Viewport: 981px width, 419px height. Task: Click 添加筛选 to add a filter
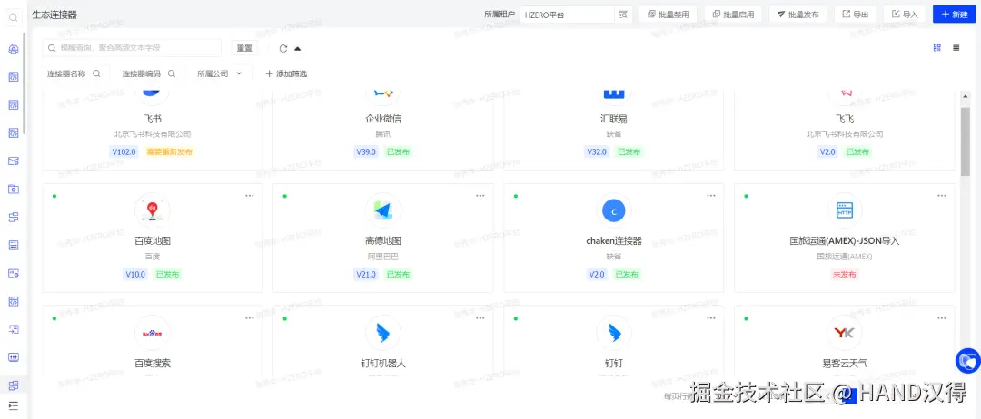click(x=286, y=73)
